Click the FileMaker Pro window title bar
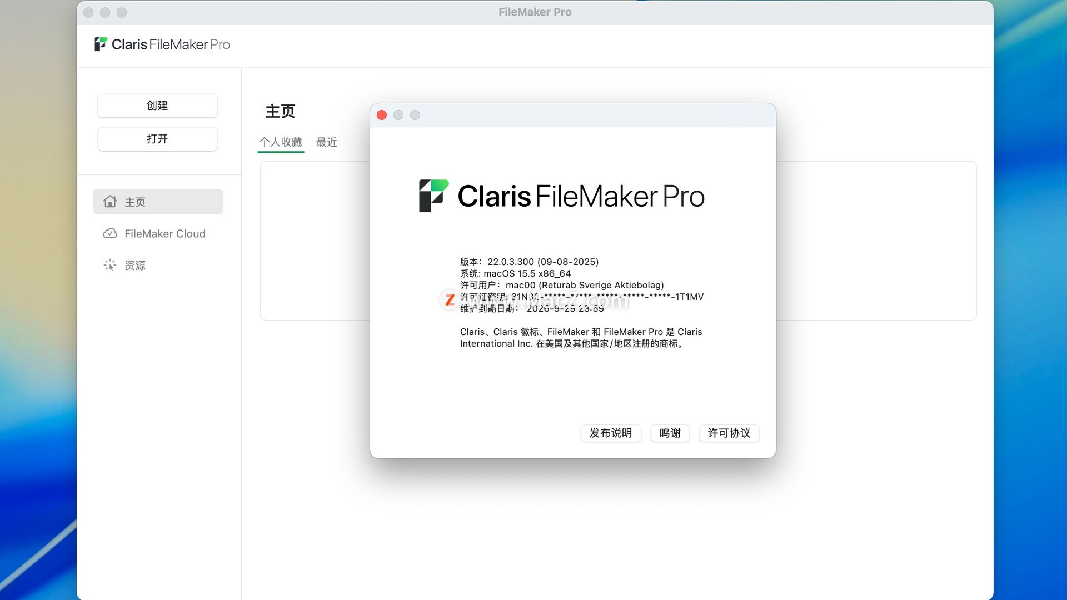 tap(534, 12)
